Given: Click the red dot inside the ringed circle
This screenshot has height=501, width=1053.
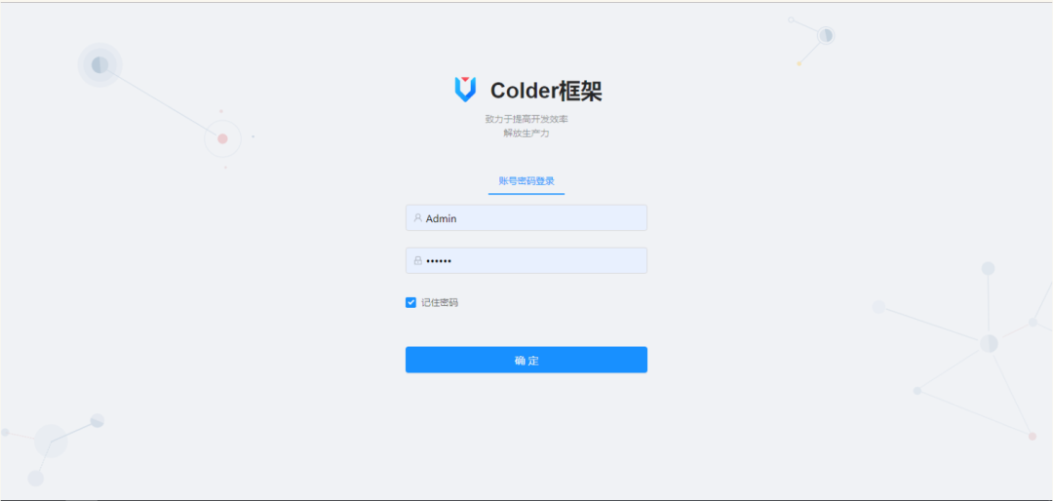Looking at the screenshot, I should point(222,138).
